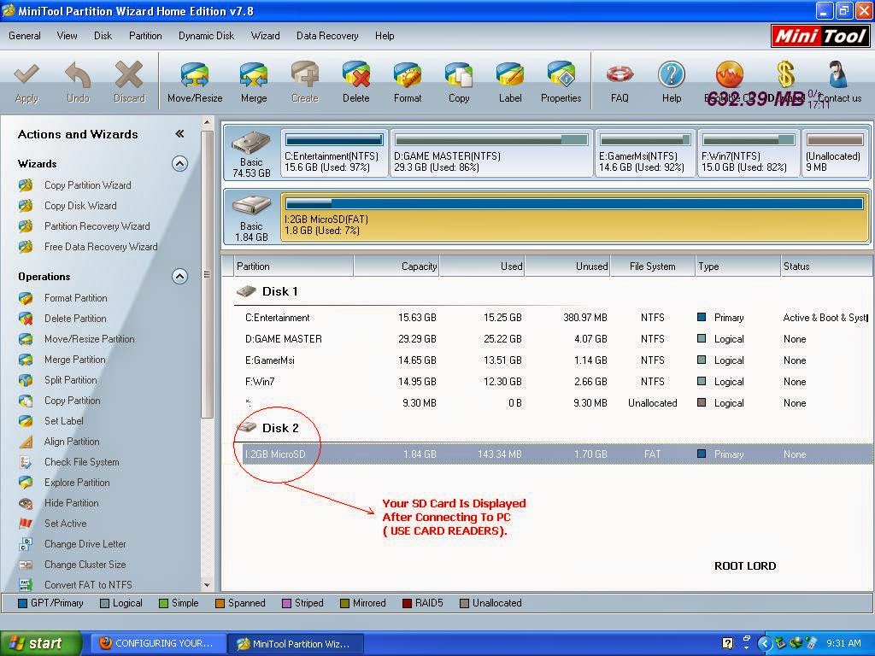
Task: Click the Change Cluster Size icon
Action: [x=26, y=565]
